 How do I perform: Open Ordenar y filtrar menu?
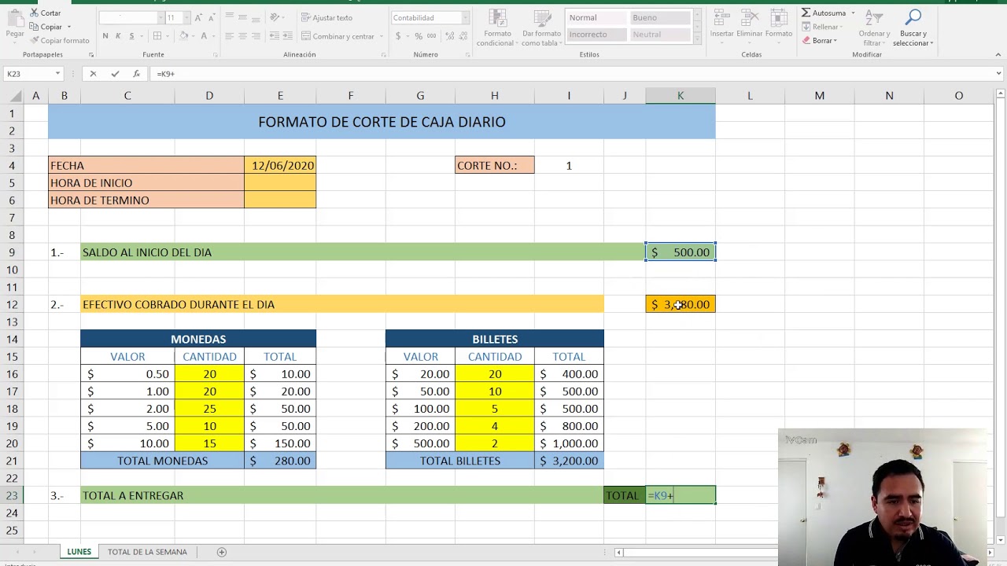coord(874,28)
